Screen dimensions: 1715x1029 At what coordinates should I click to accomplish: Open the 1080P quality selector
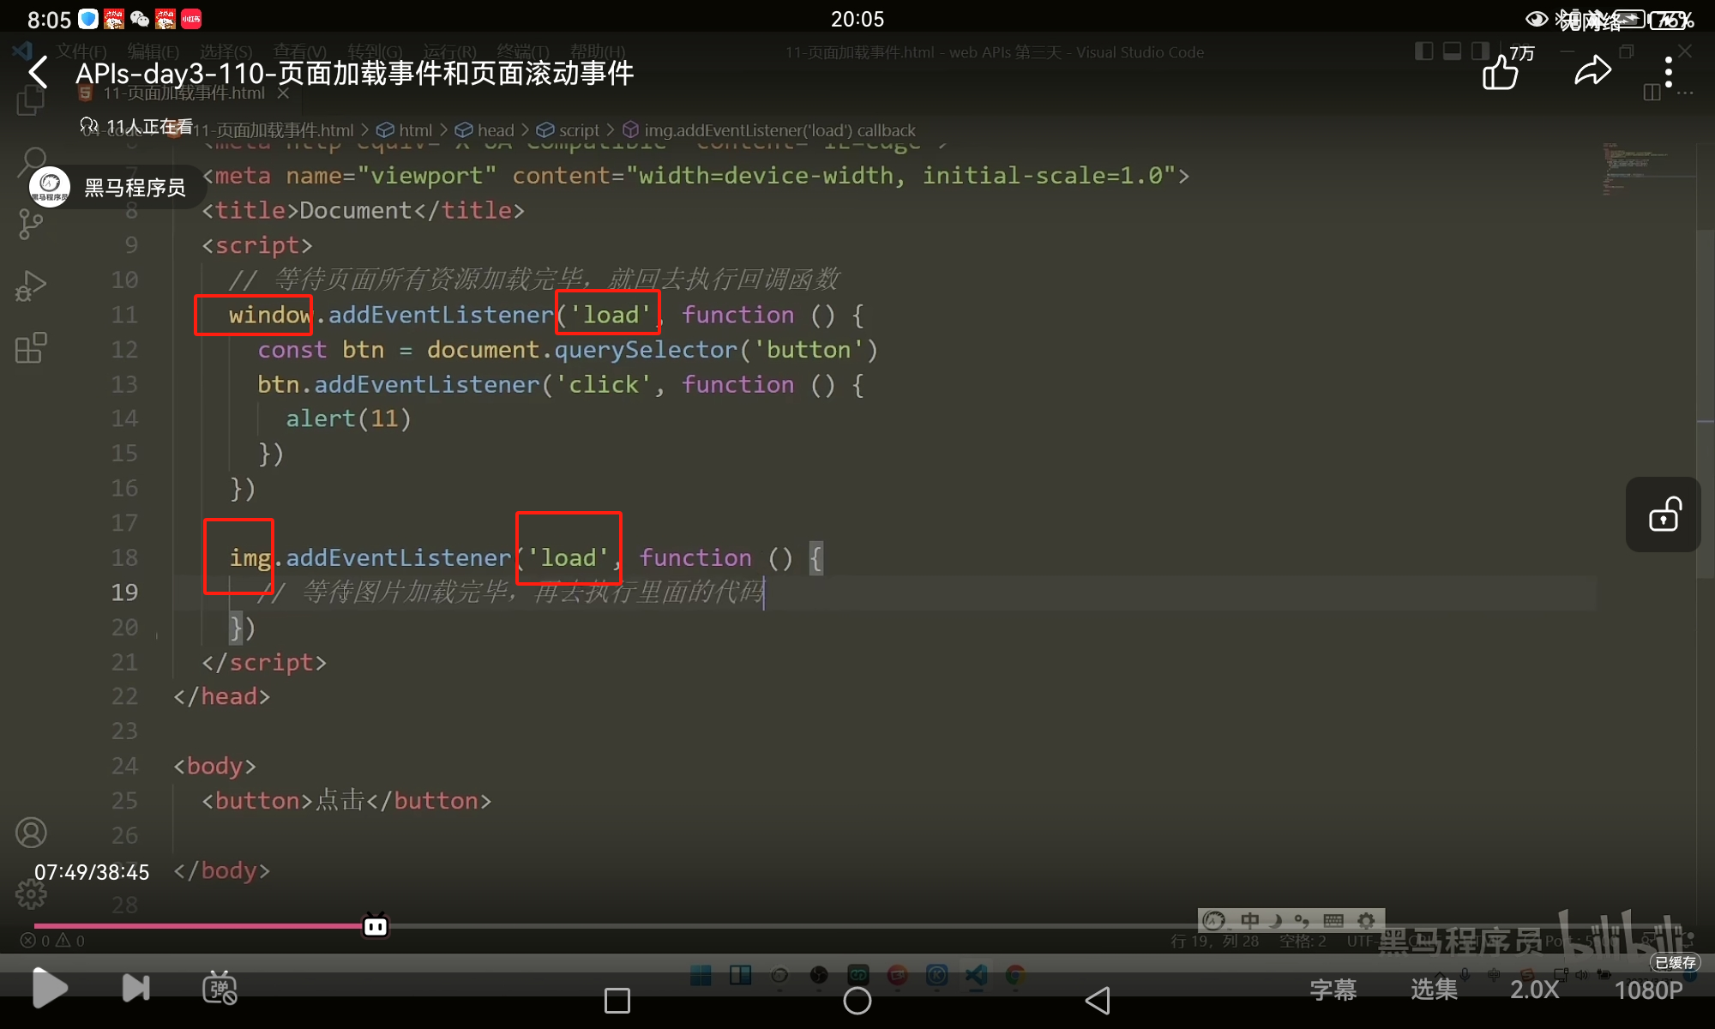[x=1647, y=990]
